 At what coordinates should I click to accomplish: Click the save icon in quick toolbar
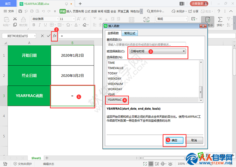pos(20,11)
